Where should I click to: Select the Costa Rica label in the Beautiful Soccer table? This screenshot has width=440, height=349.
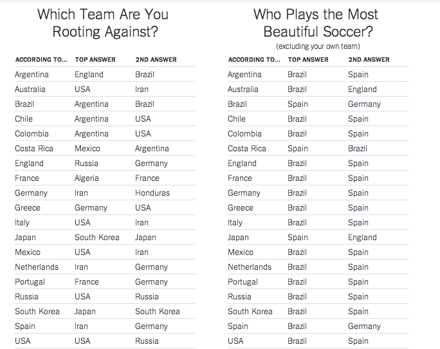click(x=247, y=149)
